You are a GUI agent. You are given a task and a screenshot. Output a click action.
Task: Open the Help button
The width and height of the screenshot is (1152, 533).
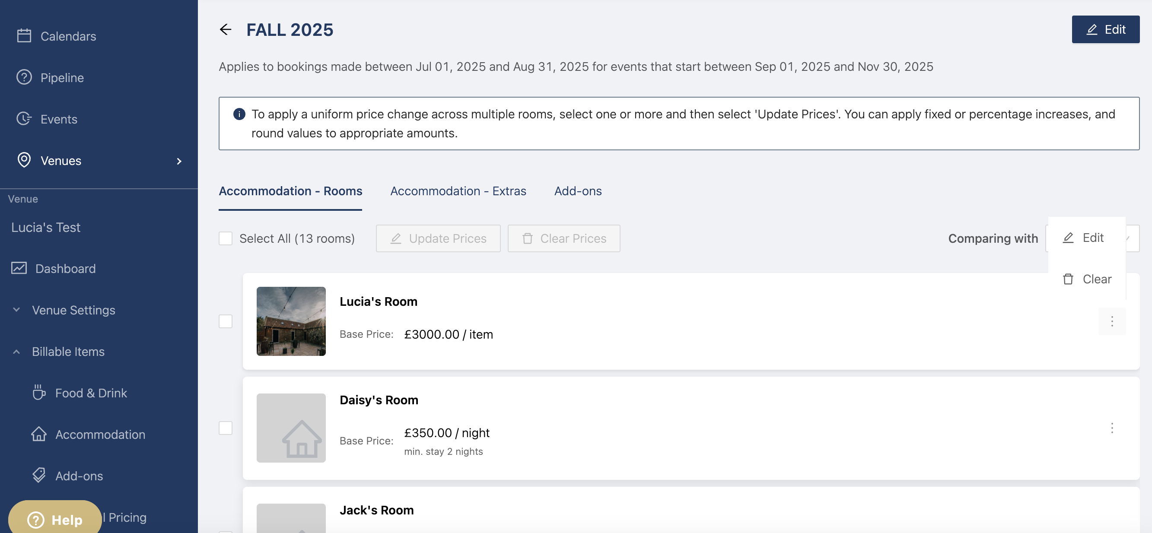tap(55, 519)
